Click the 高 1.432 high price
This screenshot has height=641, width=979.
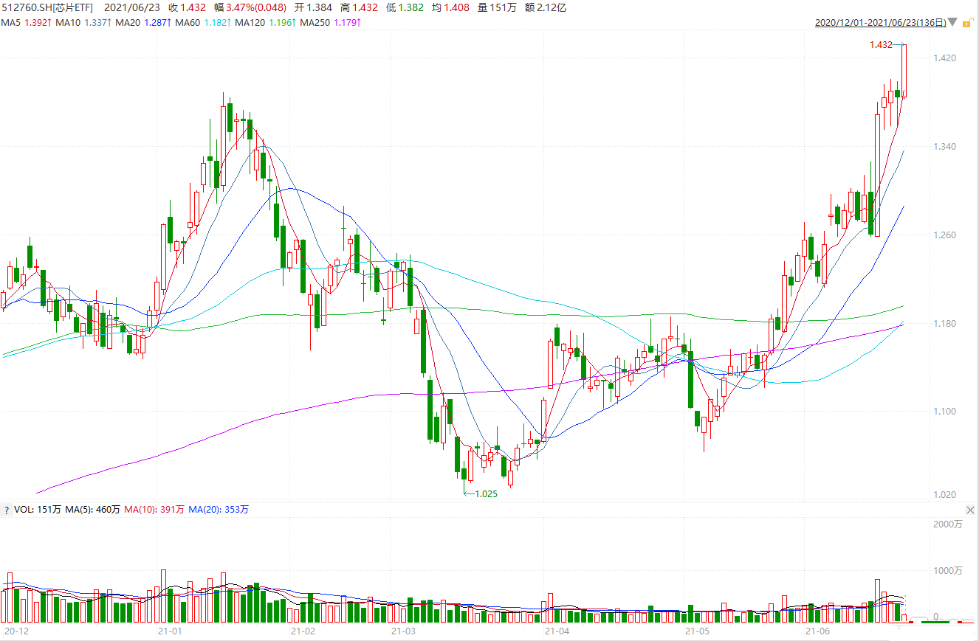pos(359,7)
